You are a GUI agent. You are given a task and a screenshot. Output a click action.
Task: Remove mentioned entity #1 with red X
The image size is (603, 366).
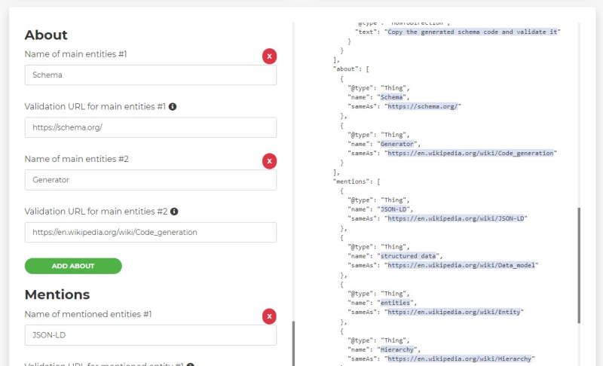(269, 316)
